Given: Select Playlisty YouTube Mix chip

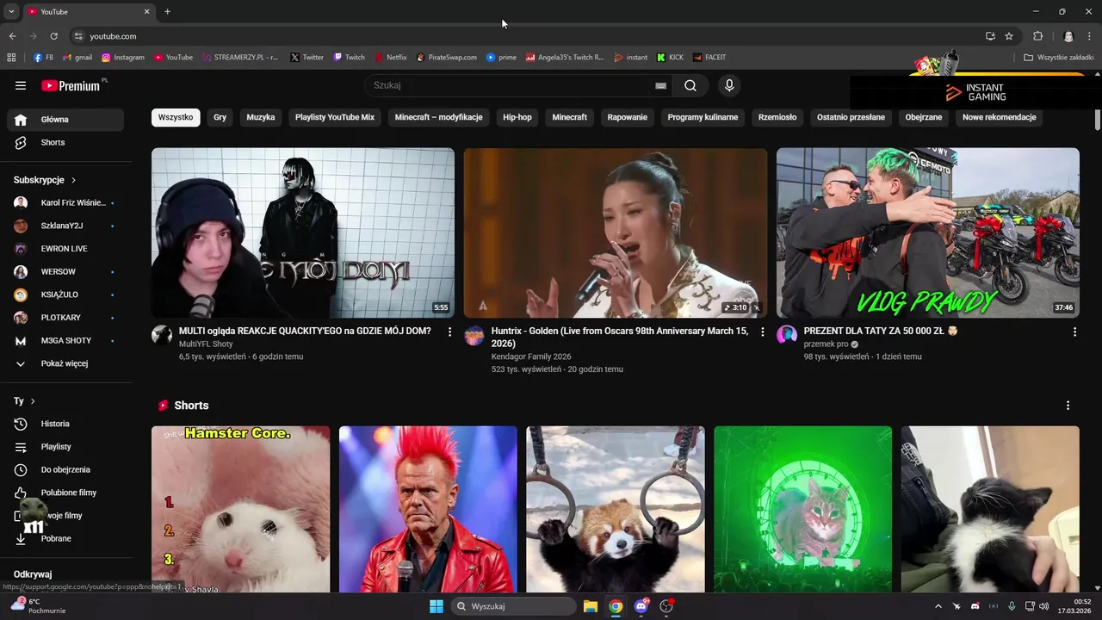Looking at the screenshot, I should point(335,117).
